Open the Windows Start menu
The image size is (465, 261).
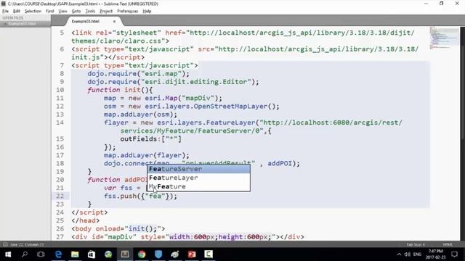pyautogui.click(x=8, y=254)
